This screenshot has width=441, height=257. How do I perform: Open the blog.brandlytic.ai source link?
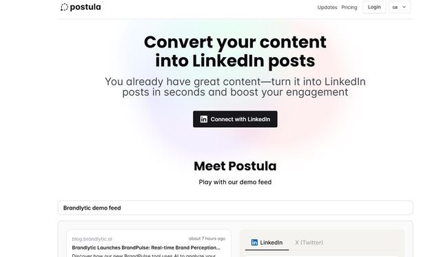coord(92,239)
